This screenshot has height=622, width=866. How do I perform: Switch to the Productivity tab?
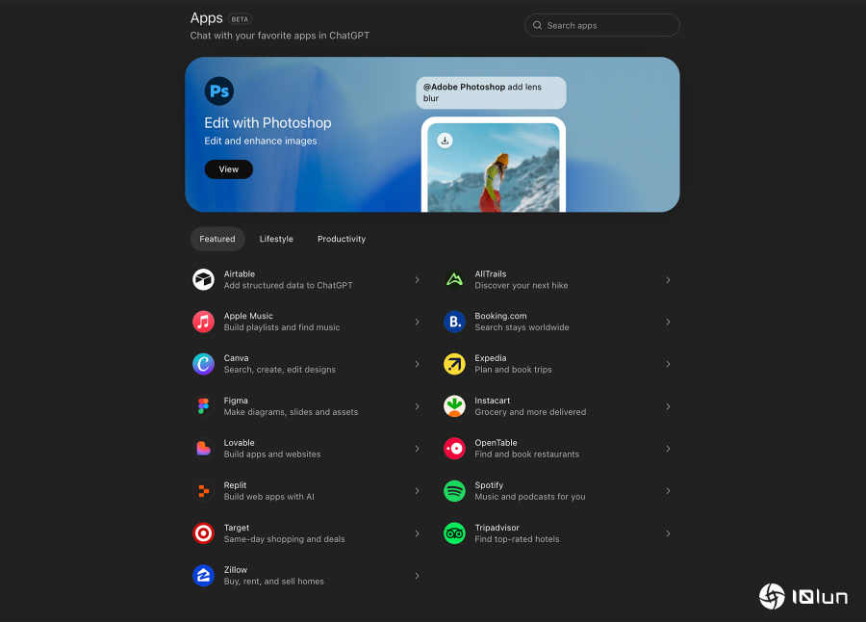click(x=342, y=239)
